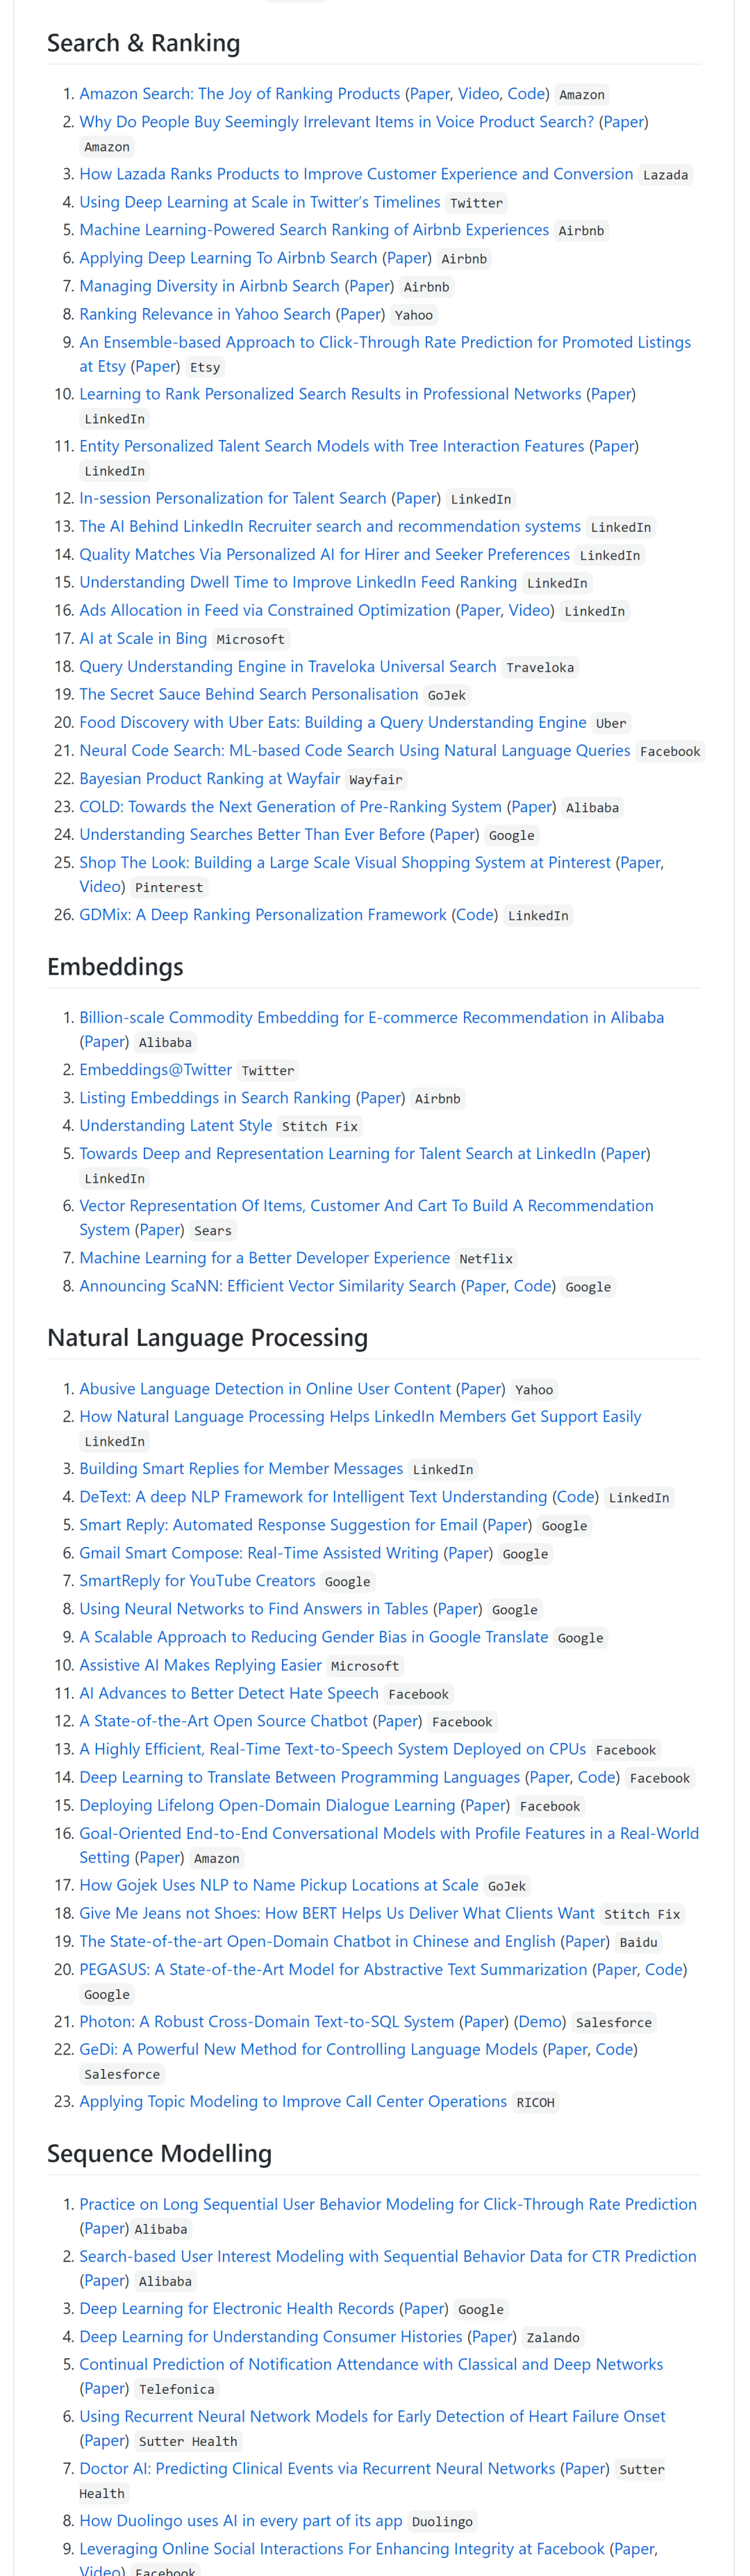The height and width of the screenshot is (2576, 750).
Task: Open Applying Topic Modeling to Improve Call Center Operations
Action: [x=292, y=2101]
